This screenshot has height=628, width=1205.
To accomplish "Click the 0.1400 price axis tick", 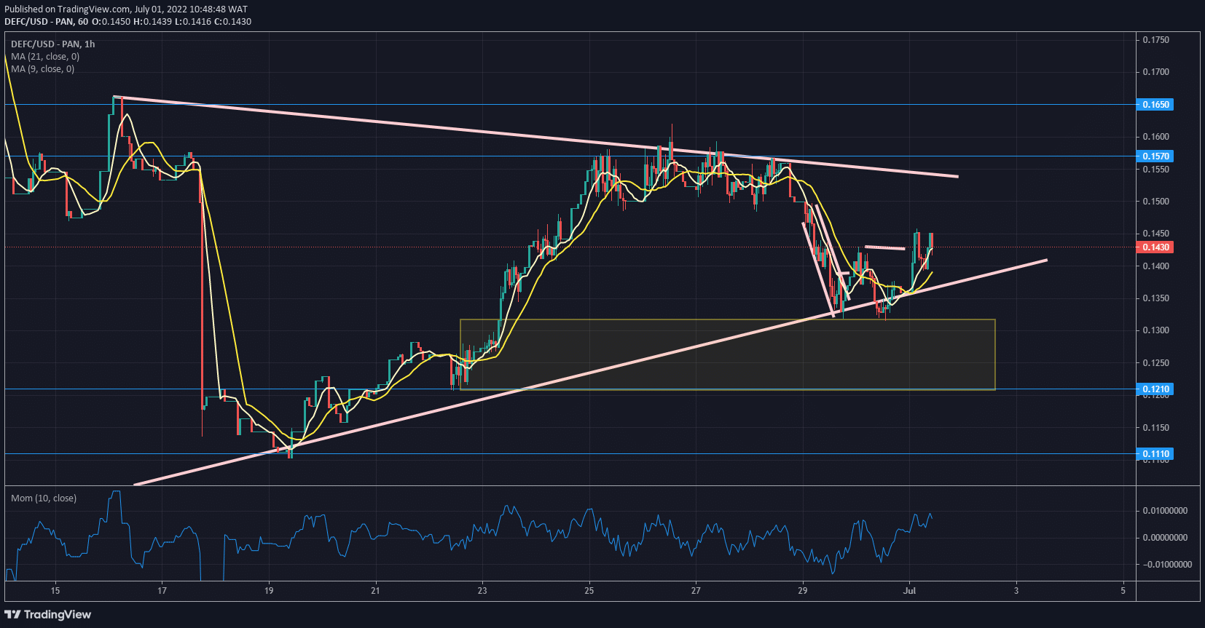I will coord(1155,266).
